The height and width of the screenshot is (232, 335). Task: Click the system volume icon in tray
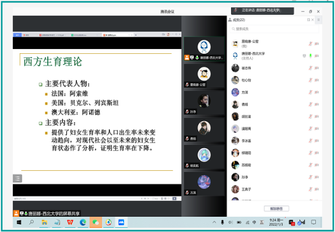[231, 222]
